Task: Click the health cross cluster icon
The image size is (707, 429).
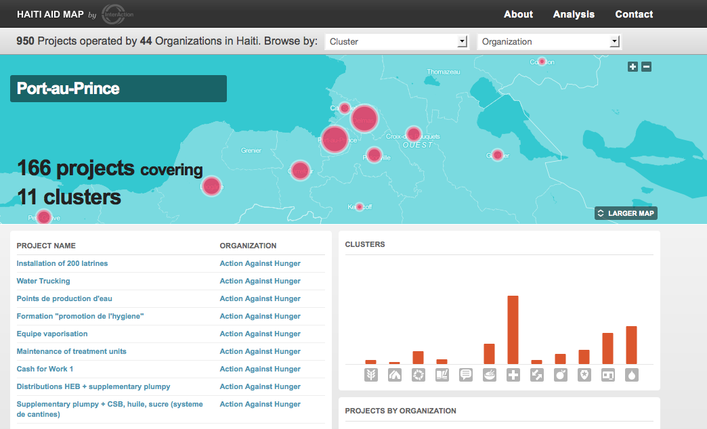Action: click(513, 375)
